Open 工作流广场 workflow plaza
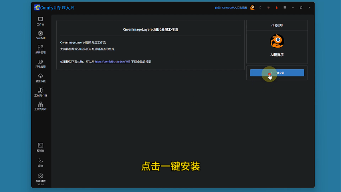The width and height of the screenshot is (341, 192). pos(40,92)
